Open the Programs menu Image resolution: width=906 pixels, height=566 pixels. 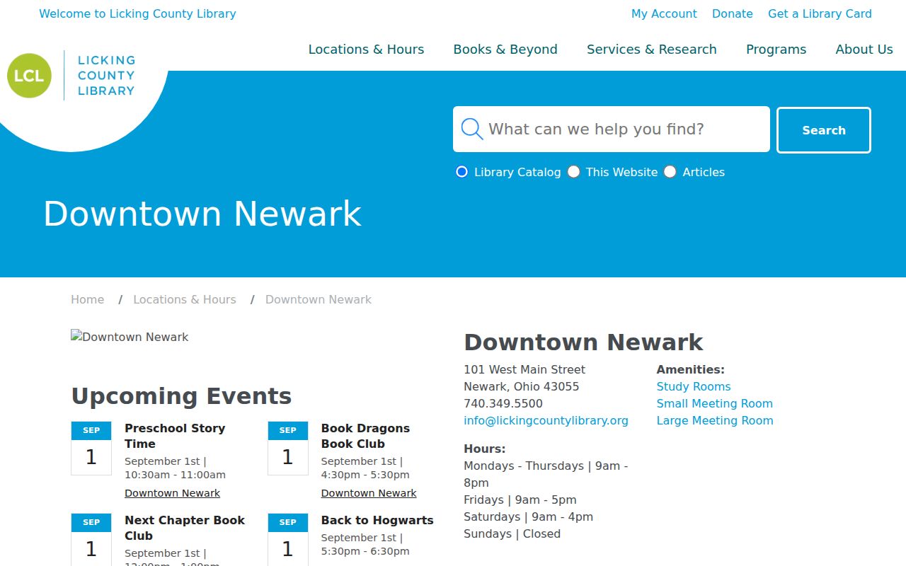pyautogui.click(x=776, y=50)
